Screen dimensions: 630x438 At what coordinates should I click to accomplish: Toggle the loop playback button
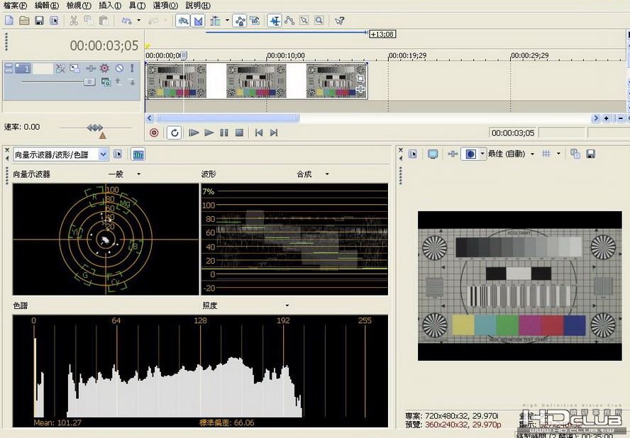[175, 133]
